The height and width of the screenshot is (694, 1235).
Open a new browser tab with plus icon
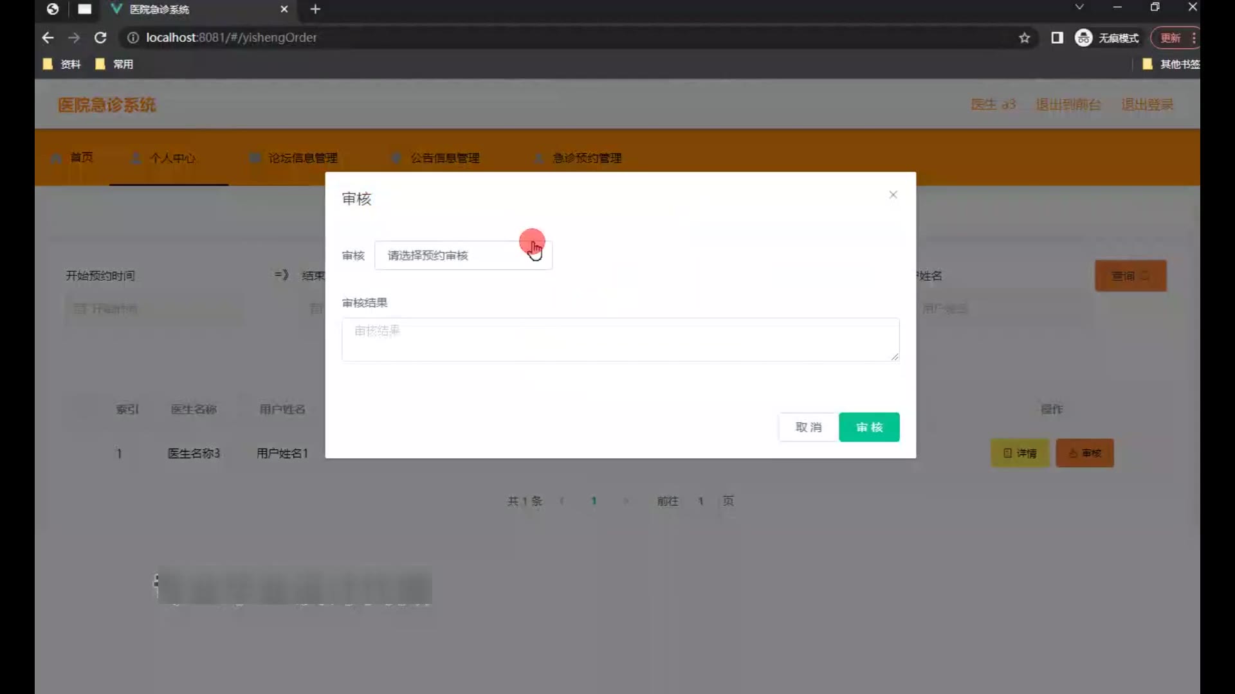click(315, 9)
